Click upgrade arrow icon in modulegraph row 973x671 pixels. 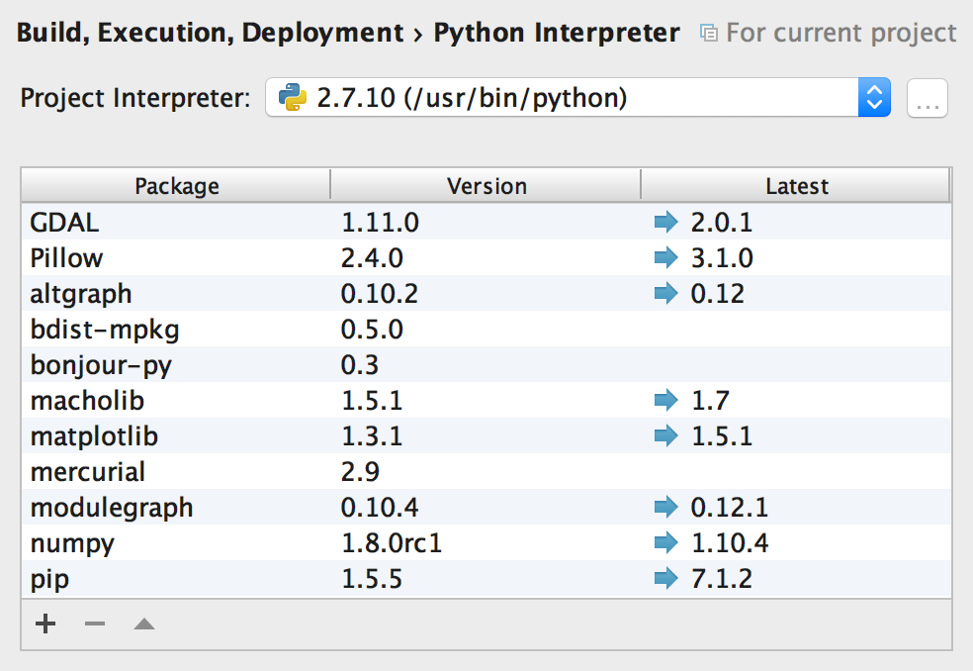pos(666,507)
